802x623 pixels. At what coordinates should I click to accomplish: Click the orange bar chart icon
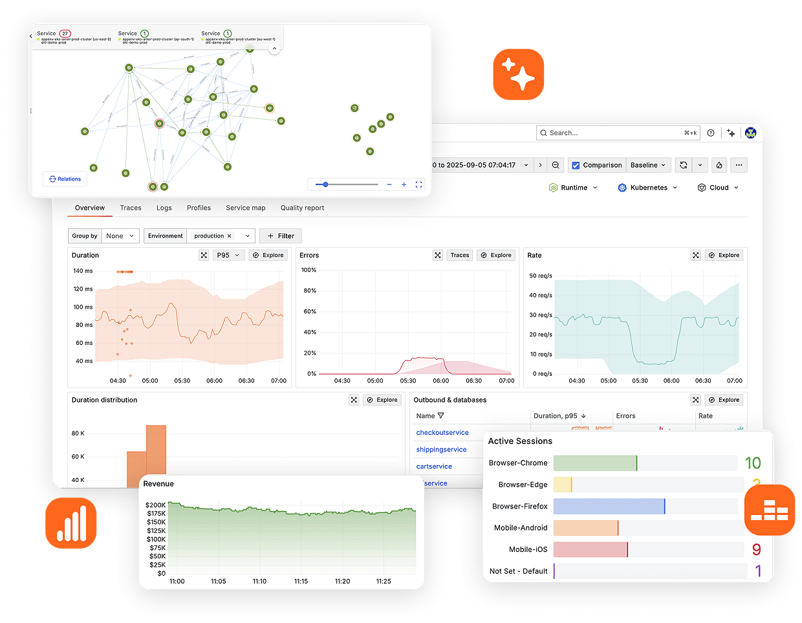71,523
